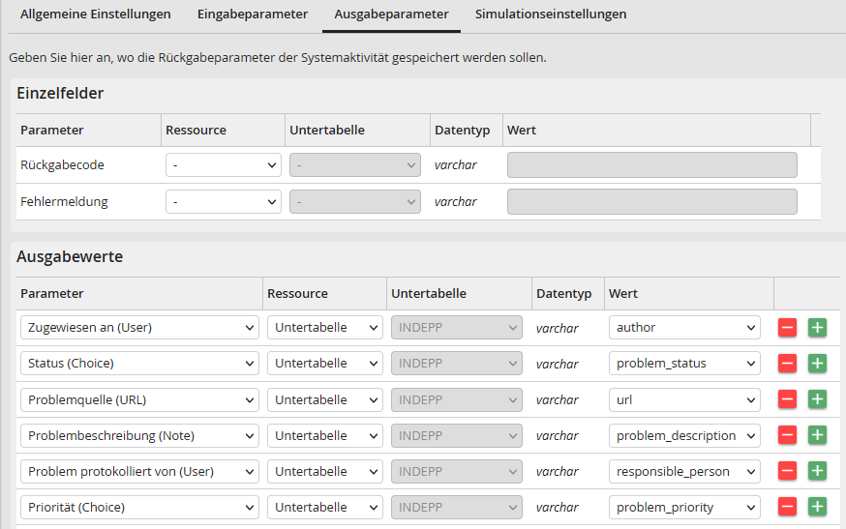This screenshot has width=846, height=529.
Task: Select the Ausgabeparameter tab
Action: (x=391, y=14)
